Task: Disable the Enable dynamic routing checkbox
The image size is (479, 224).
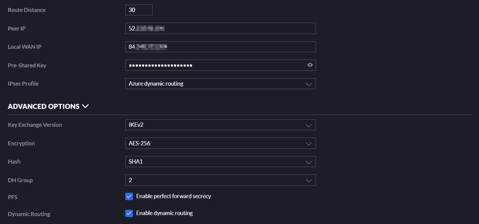Action: coord(129,213)
